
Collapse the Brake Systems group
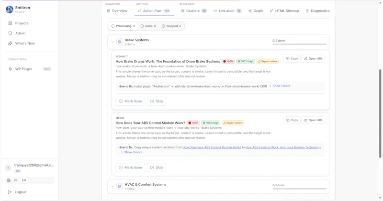click(x=113, y=42)
